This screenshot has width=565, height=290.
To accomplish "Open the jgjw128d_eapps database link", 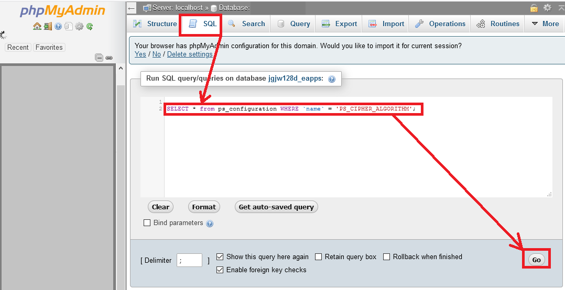I will (296, 79).
